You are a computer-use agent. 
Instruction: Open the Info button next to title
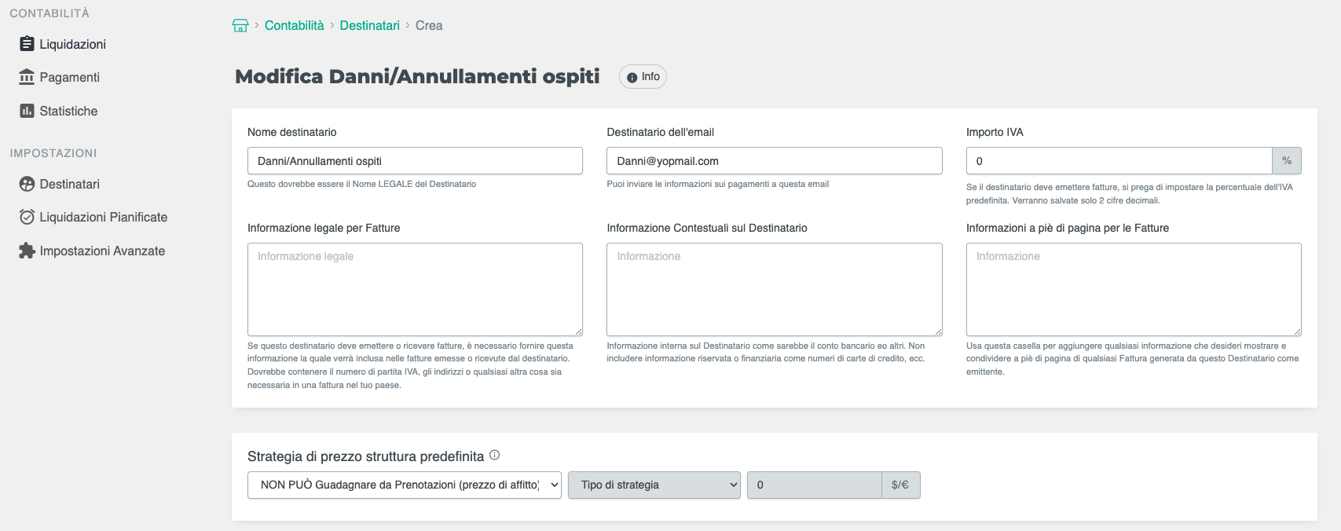point(643,76)
